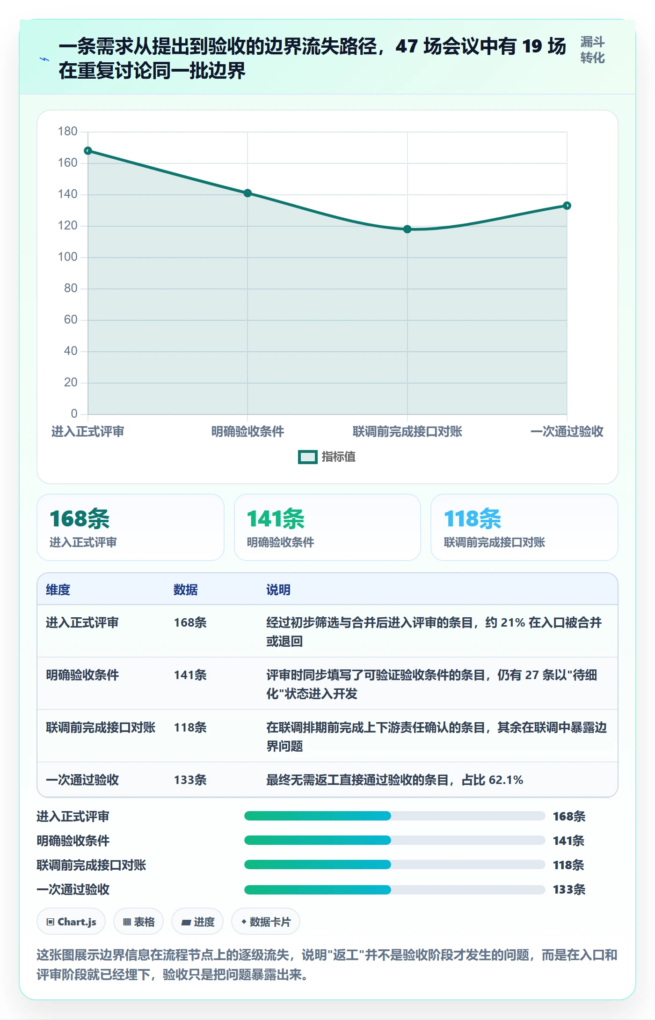Click the 漏斗转化 label in the header
This screenshot has height=1020, width=655.
tap(593, 50)
